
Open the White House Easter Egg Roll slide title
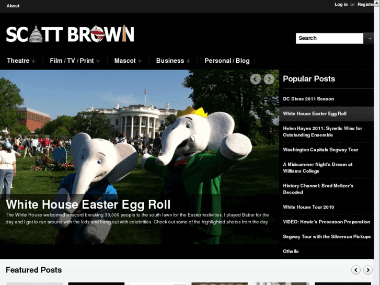point(88,204)
